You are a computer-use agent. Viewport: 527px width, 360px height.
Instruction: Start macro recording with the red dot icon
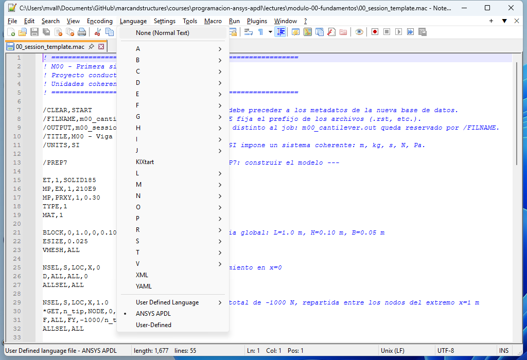(375, 32)
